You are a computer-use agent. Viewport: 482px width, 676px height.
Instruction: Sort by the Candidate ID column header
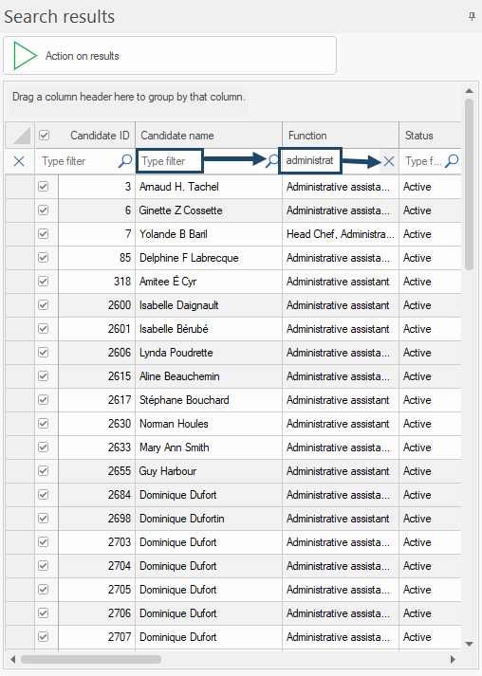pyautogui.click(x=100, y=136)
